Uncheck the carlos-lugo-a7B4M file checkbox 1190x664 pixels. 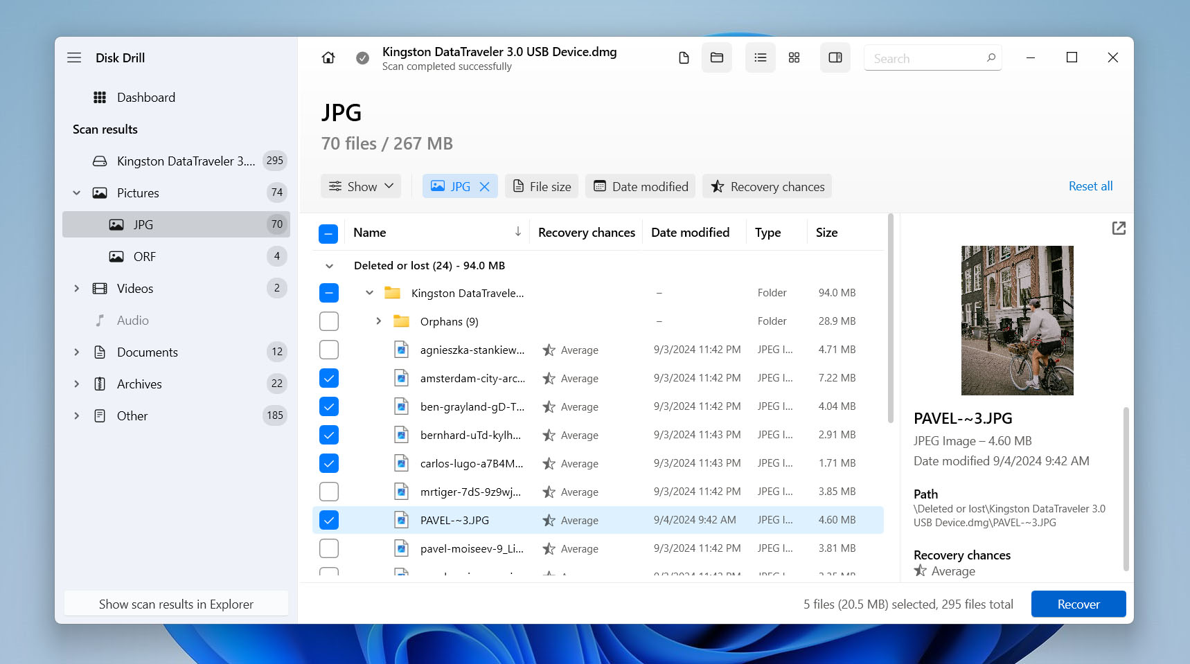(x=329, y=463)
